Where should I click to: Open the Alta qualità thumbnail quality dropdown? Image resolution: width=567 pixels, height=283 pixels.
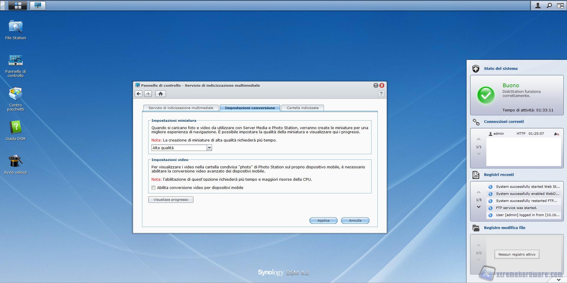pyautogui.click(x=209, y=148)
